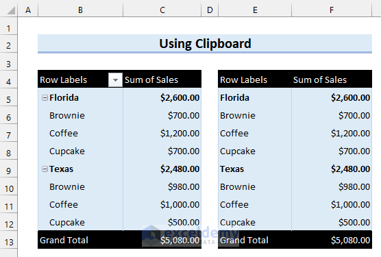The width and height of the screenshot is (381, 257).
Task: Select 'Brownie' in cell E6
Action: point(255,115)
